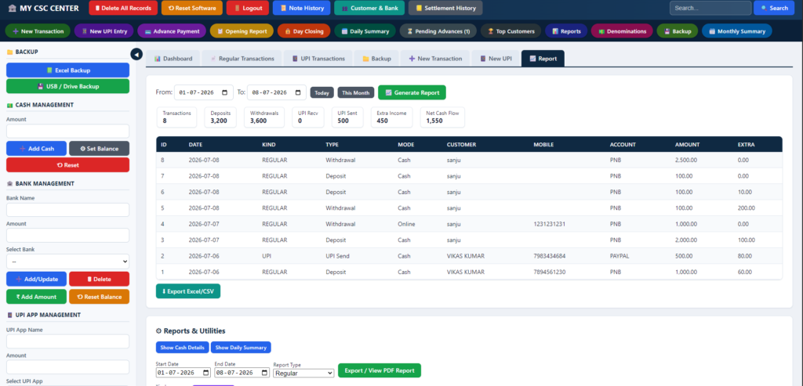
Task: Click the top Search input field
Action: coord(710,8)
